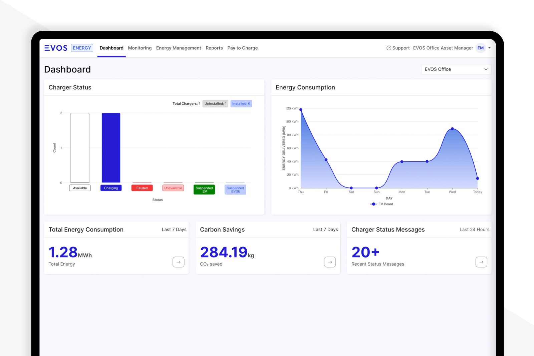
Task: Click the EV Board legend marker below the chart
Action: [x=374, y=204]
